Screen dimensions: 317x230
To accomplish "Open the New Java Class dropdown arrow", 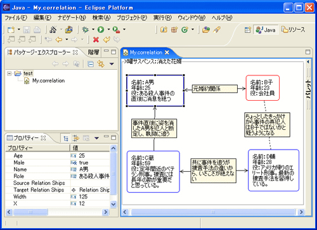I will pyautogui.click(x=193, y=29).
